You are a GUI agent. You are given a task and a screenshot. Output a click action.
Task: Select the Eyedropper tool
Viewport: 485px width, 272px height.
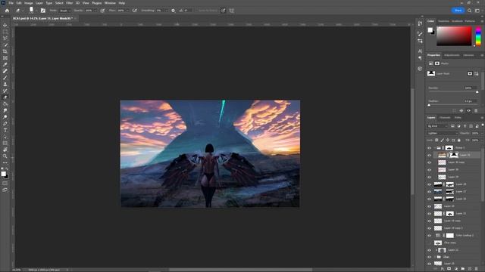pos(5,64)
